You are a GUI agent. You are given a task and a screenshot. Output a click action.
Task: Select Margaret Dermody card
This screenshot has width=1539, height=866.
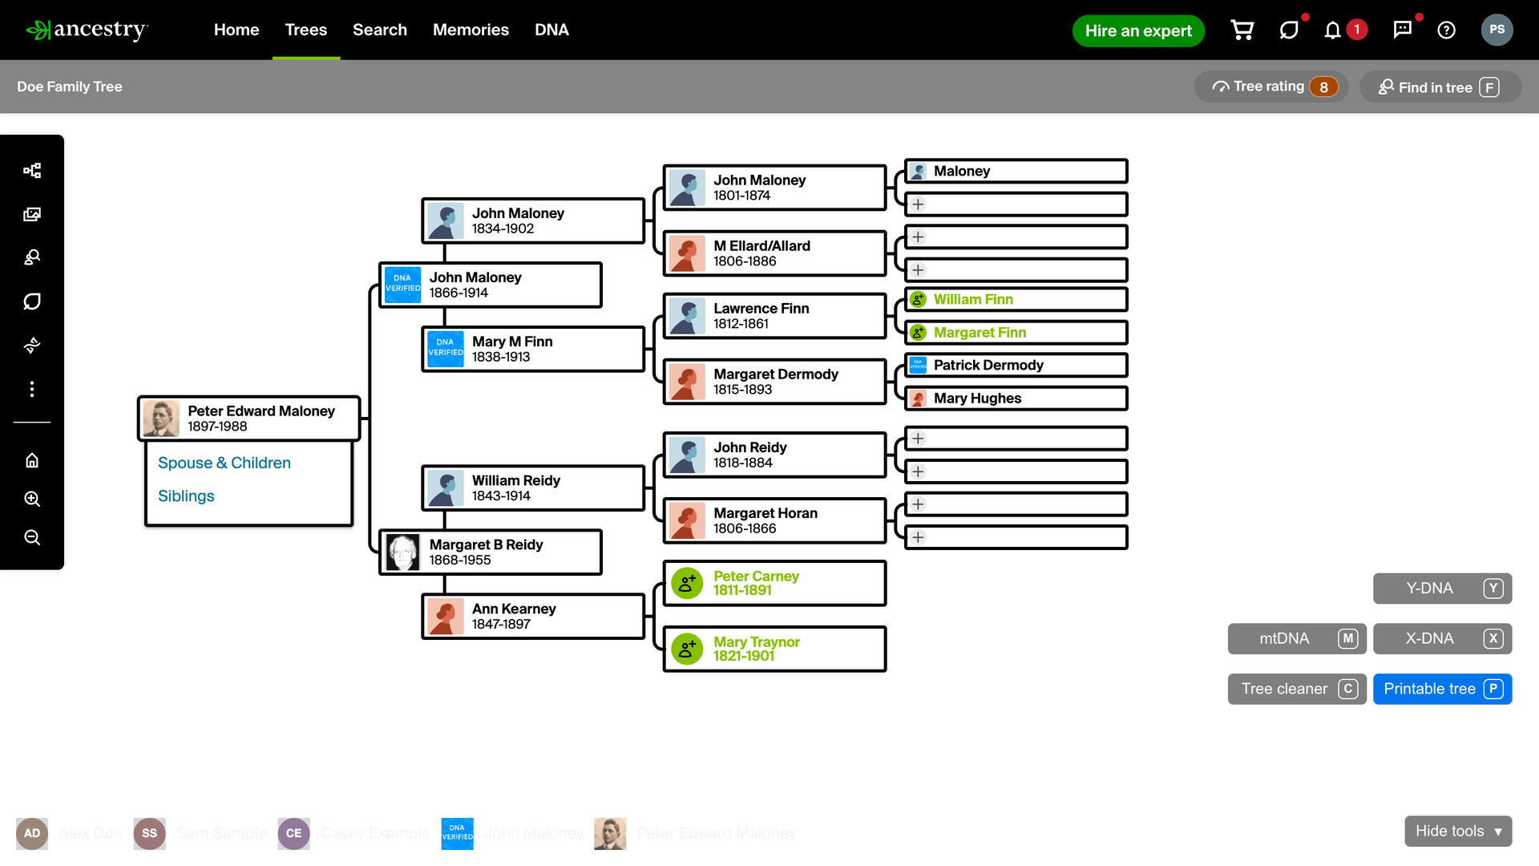point(774,382)
